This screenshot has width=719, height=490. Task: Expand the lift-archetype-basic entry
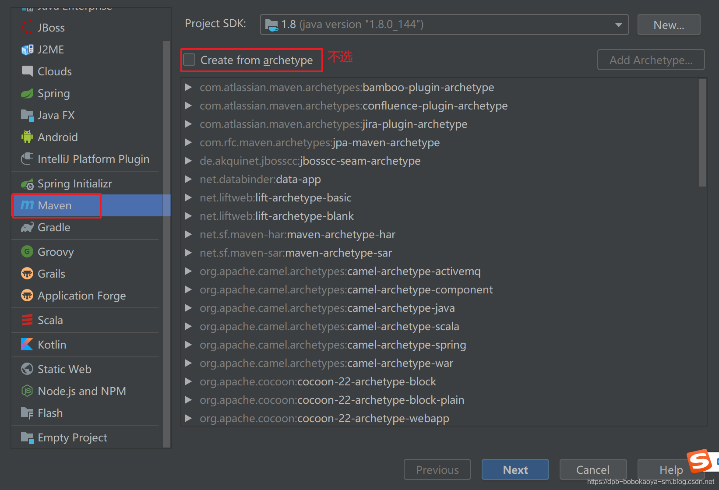coord(188,197)
